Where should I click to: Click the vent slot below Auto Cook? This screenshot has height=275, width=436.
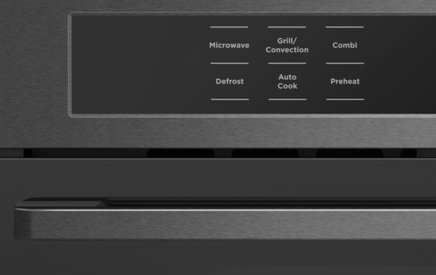point(265,154)
